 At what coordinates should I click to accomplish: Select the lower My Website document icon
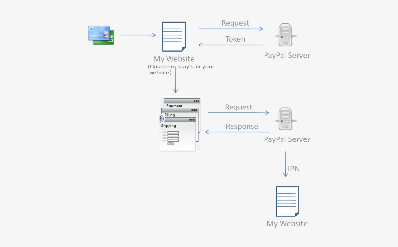tap(287, 201)
